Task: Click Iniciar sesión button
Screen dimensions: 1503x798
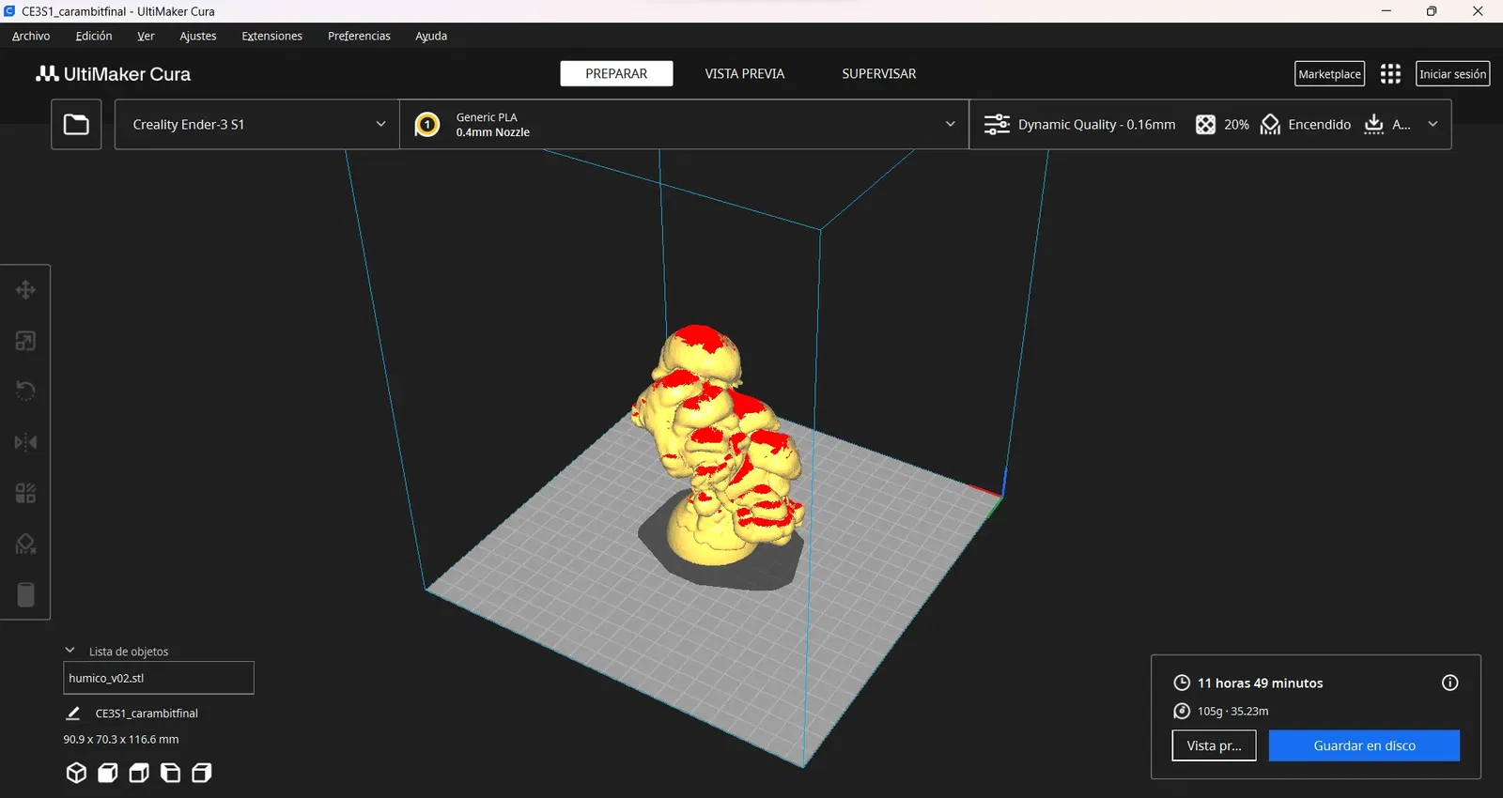Action: pos(1452,74)
